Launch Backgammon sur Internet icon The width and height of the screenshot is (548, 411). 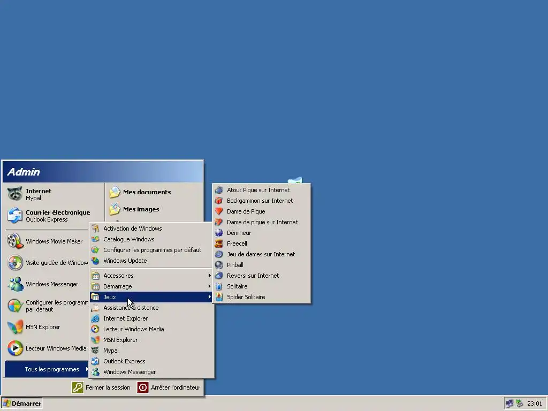click(x=219, y=201)
